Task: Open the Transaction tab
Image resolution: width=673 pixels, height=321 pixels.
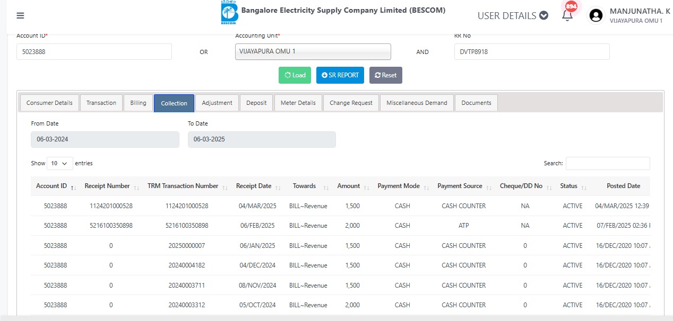Action: tap(101, 103)
